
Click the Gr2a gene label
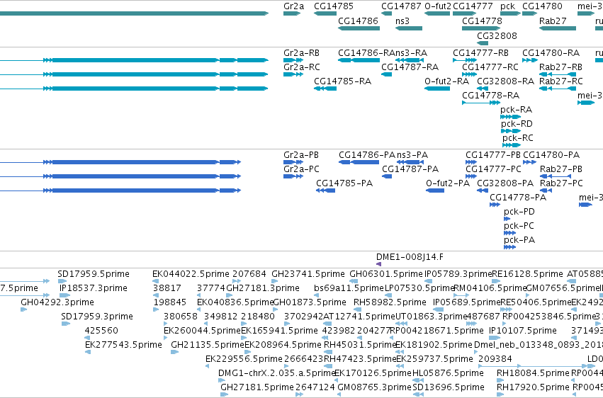tap(293, 6)
